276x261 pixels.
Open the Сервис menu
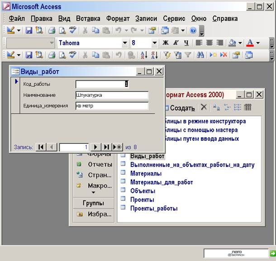(x=174, y=19)
